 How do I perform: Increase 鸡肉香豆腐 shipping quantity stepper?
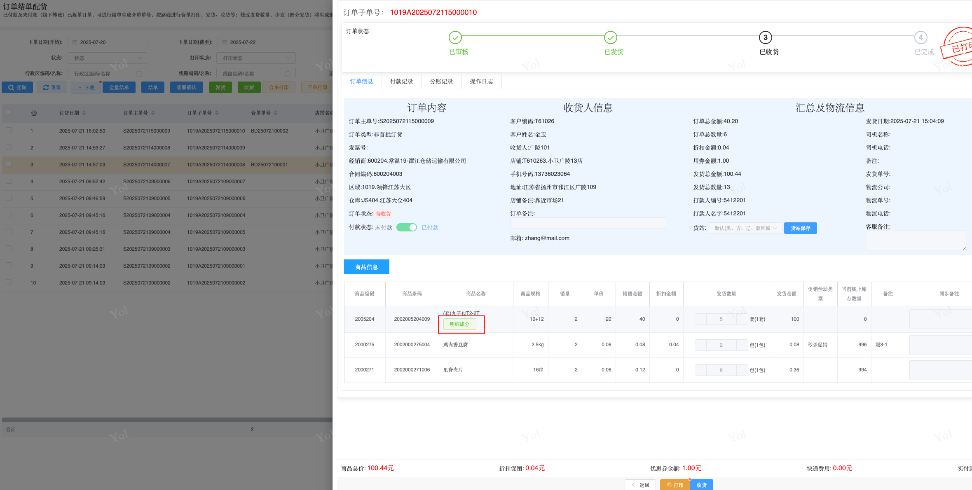click(742, 345)
